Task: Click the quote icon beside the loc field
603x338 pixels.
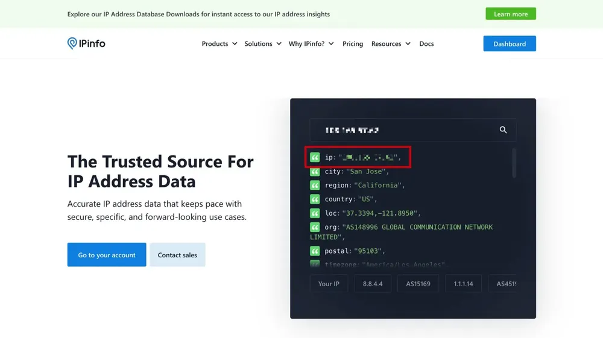Action: click(x=315, y=213)
